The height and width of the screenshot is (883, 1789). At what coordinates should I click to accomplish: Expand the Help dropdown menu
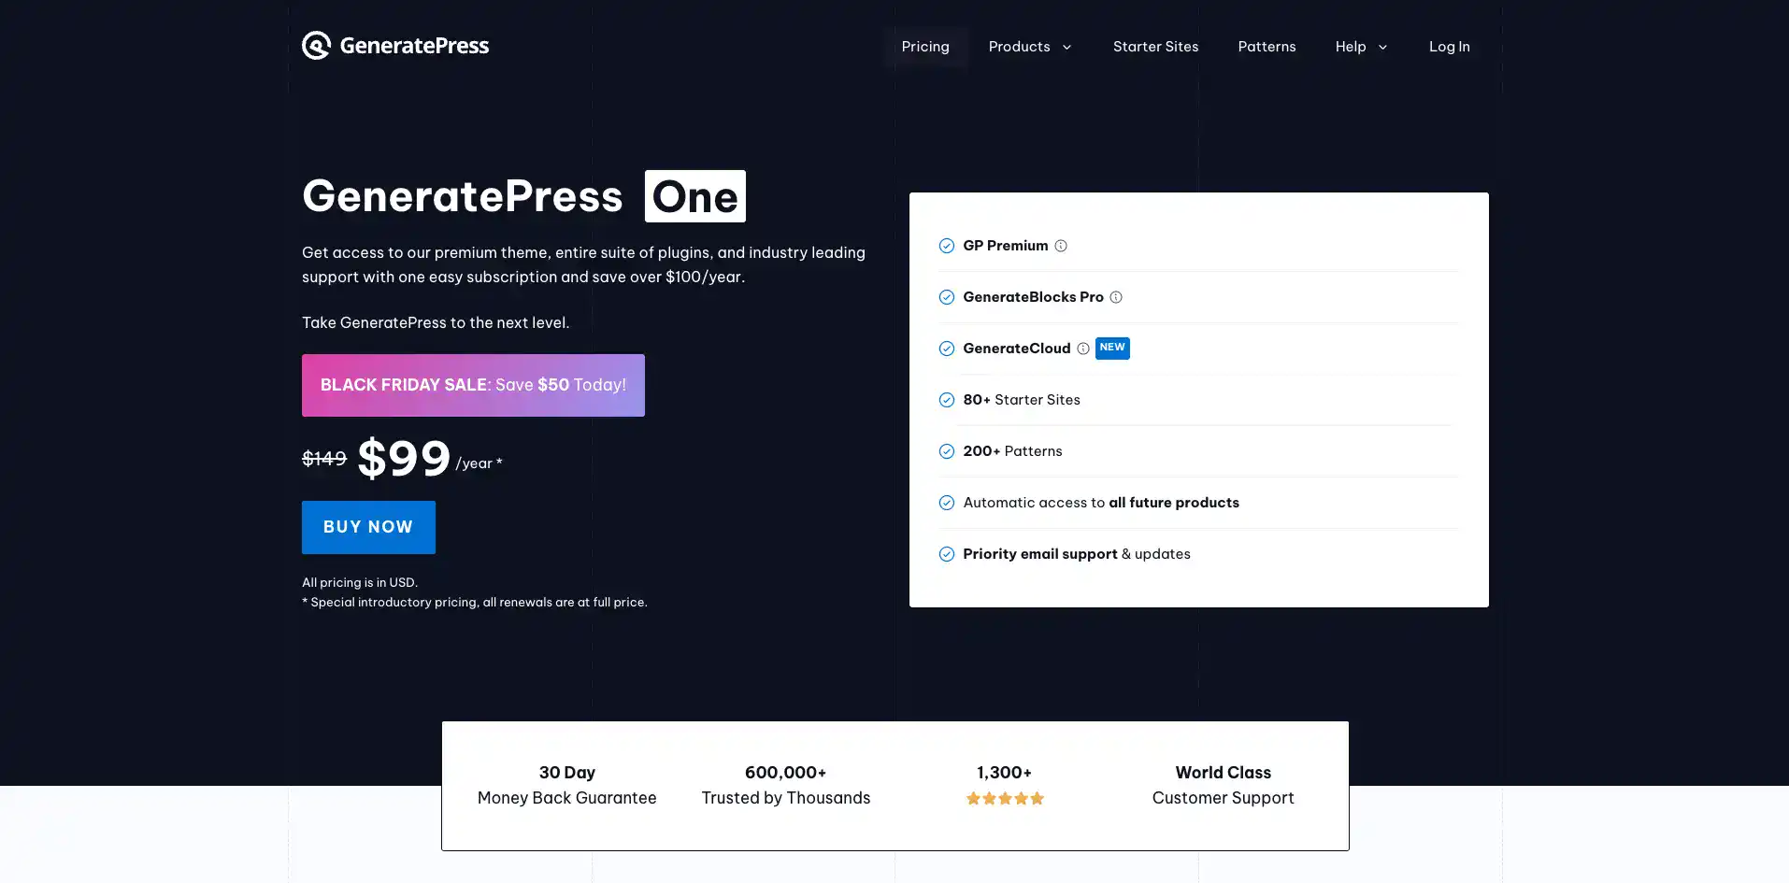pyautogui.click(x=1361, y=47)
